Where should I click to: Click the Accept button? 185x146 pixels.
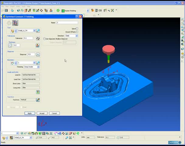[x=42, y=113]
